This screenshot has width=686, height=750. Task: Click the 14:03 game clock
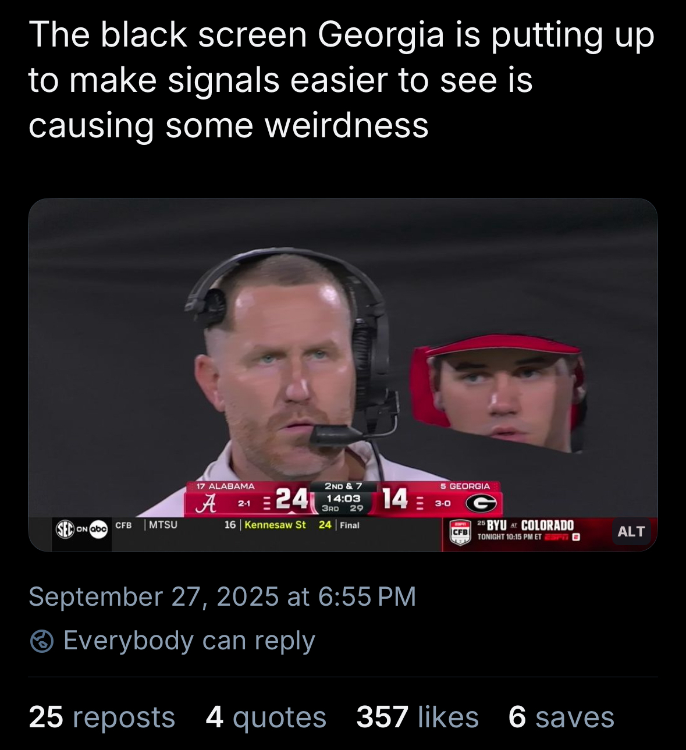[343, 499]
